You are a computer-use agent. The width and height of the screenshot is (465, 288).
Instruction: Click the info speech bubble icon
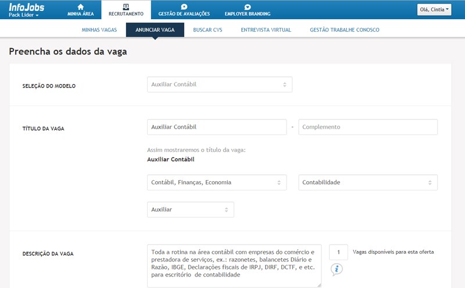[337, 269]
